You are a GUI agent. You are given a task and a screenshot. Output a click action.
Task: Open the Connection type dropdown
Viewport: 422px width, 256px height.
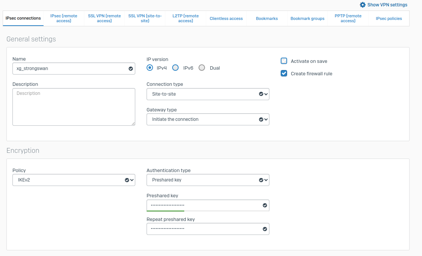pos(208,94)
